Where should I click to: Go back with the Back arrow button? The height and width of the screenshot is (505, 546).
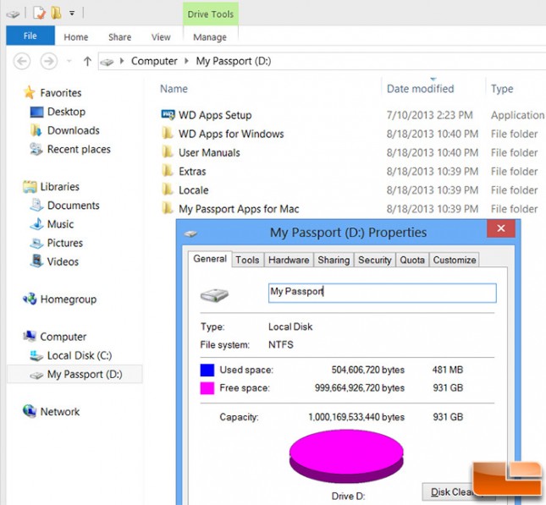tap(22, 61)
